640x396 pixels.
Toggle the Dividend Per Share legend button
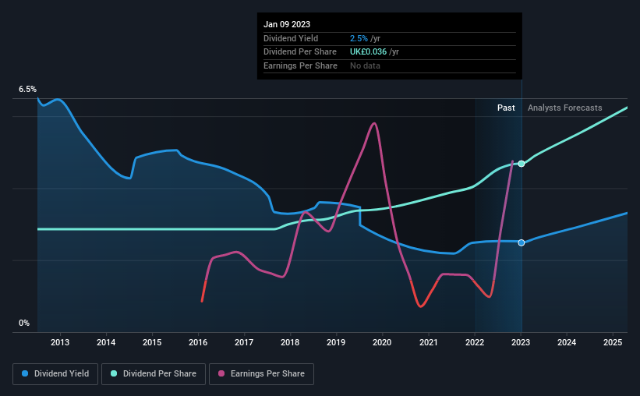tap(154, 374)
